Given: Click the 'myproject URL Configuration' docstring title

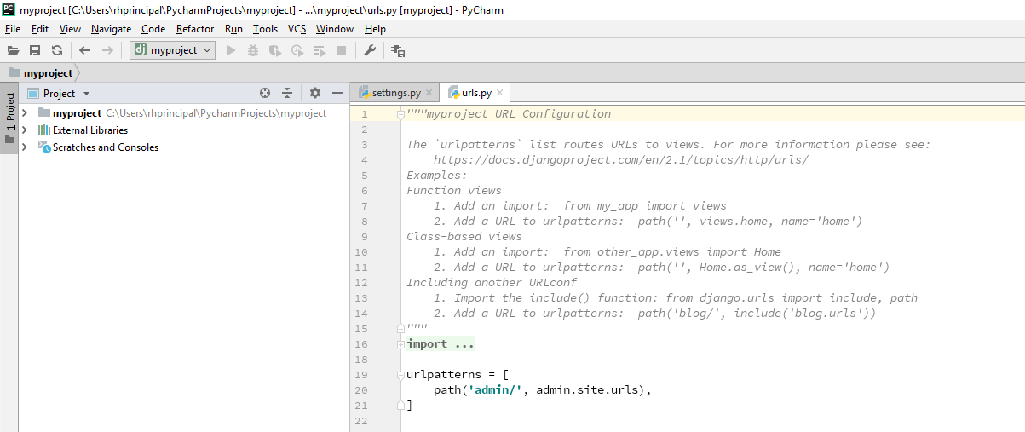Looking at the screenshot, I should click(x=519, y=114).
